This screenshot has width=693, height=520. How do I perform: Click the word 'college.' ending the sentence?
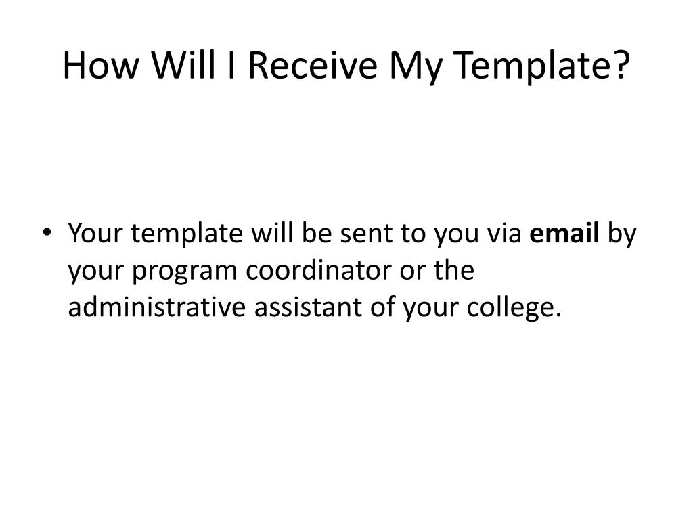point(514,309)
